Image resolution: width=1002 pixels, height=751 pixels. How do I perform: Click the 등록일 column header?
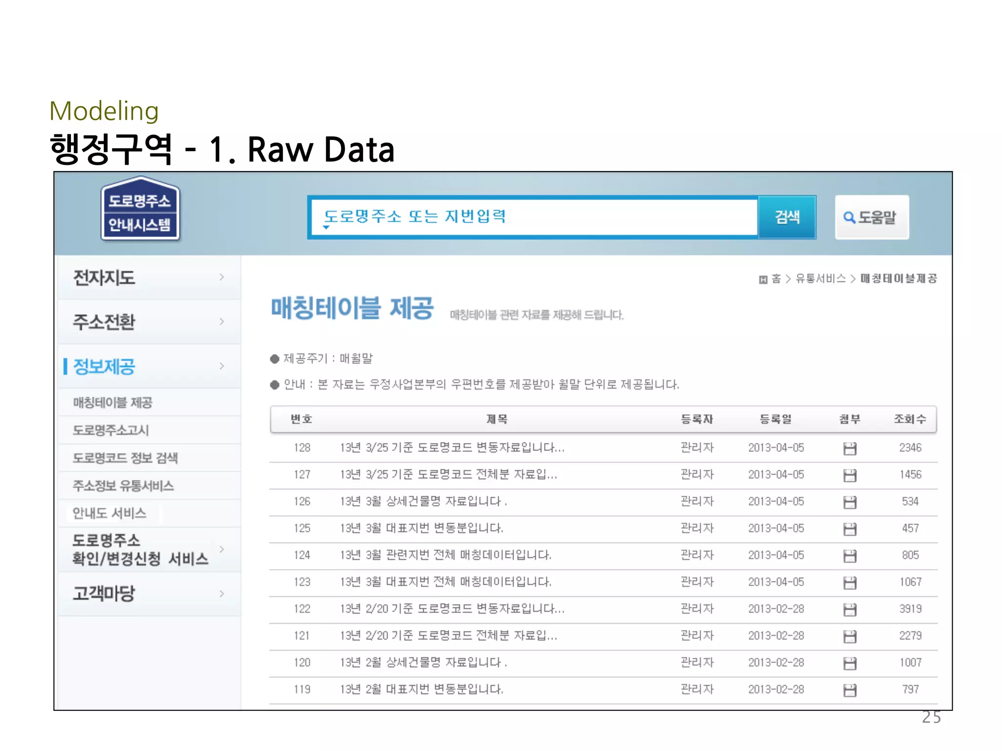click(776, 420)
